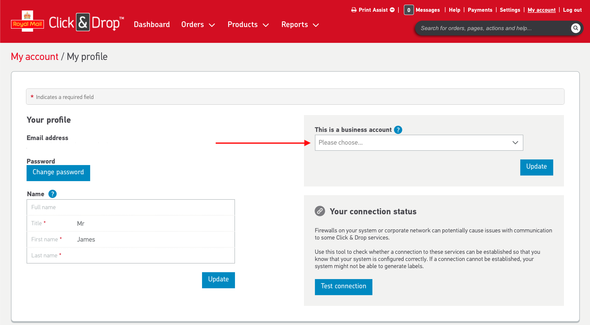Screen dimensions: 590x325
Task: Click the Print Assist status indicator
Action: (392, 10)
